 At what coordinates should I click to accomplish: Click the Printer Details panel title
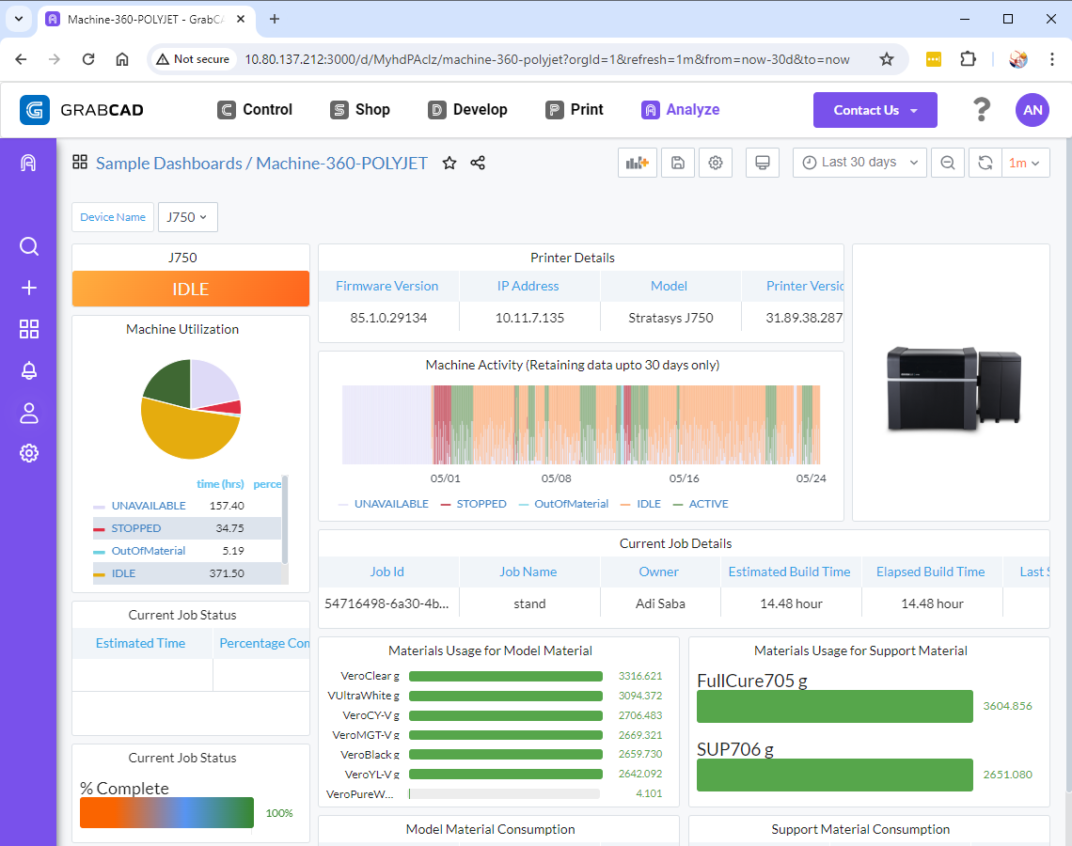[573, 258]
